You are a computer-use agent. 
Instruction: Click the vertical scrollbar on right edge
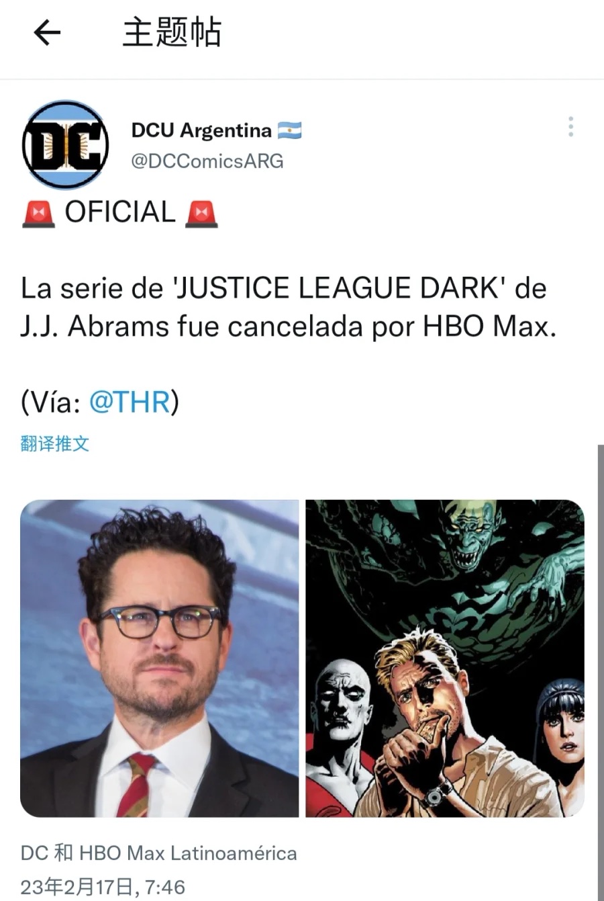point(600,672)
